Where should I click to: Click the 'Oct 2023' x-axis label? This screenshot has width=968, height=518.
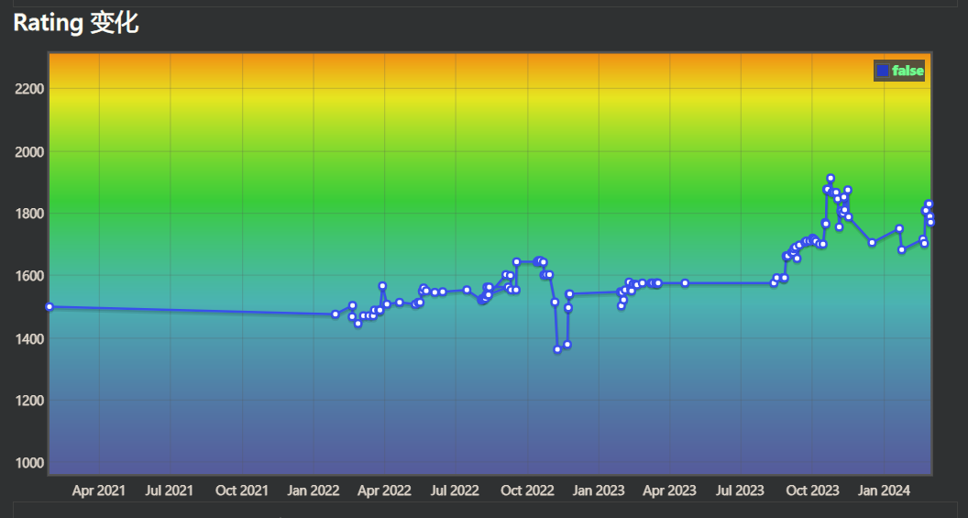pyautogui.click(x=812, y=490)
